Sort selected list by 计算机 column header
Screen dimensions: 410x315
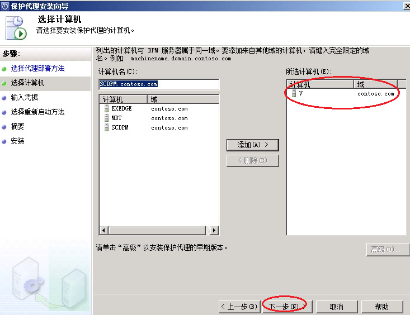click(321, 84)
